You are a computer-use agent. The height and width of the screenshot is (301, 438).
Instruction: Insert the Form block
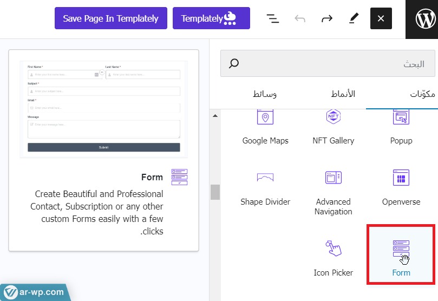click(401, 254)
